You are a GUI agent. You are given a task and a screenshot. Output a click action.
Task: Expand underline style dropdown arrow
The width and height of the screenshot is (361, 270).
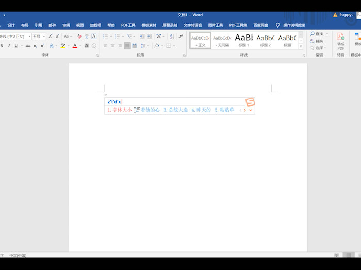(x=22, y=46)
